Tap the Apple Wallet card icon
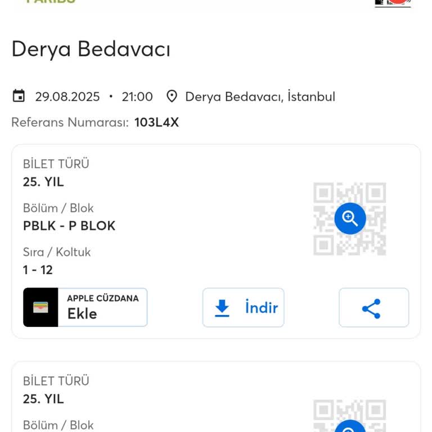Image resolution: width=432 pixels, height=432 pixels. (x=40, y=307)
